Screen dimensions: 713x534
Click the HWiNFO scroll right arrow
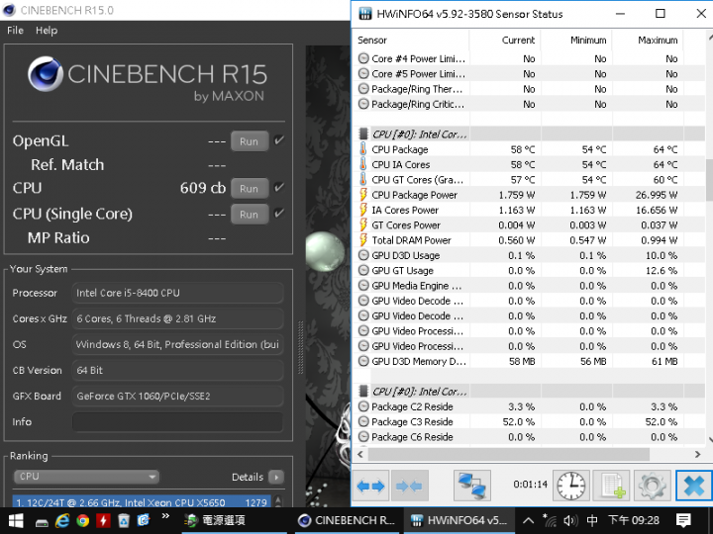tap(698, 454)
